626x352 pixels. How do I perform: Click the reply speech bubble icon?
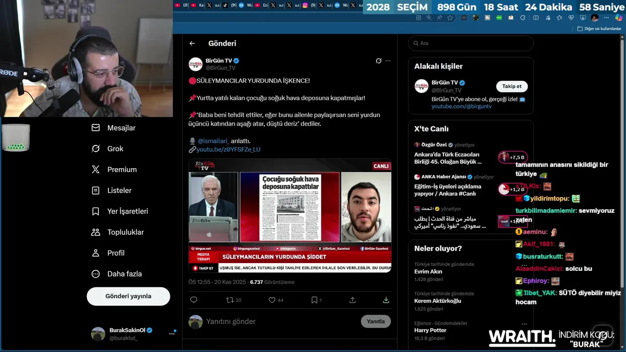pos(194,300)
